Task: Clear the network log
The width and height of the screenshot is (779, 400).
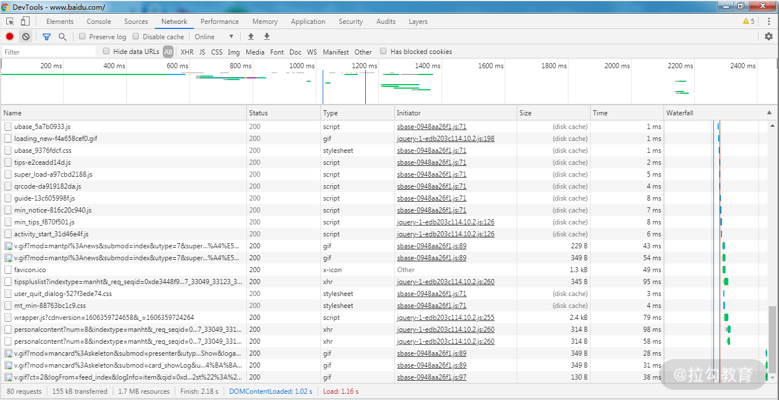Action: 26,36
